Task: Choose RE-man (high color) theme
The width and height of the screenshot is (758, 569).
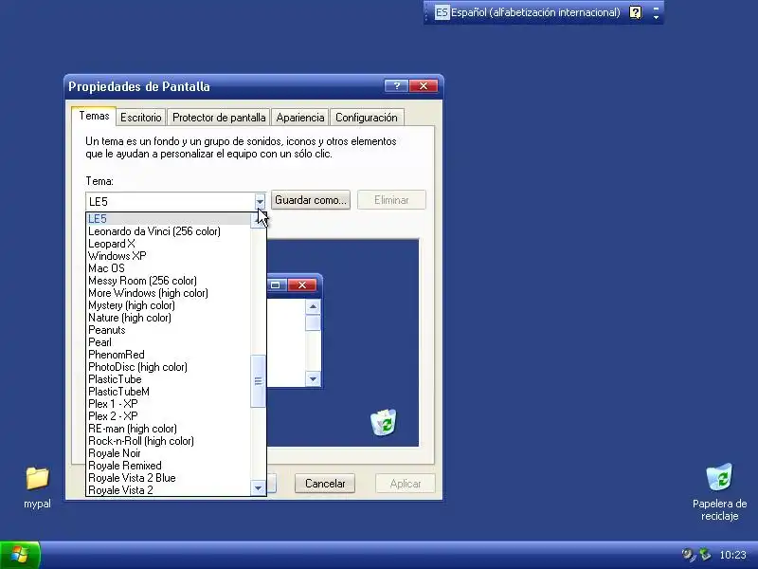Action: click(x=169, y=429)
